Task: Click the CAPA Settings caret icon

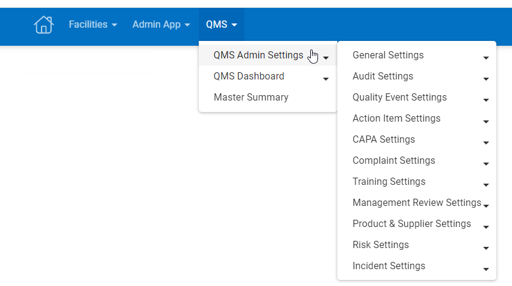Action: (x=485, y=143)
